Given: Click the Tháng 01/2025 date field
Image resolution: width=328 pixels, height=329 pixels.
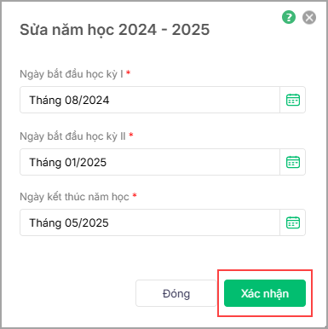Looking at the screenshot, I should (x=150, y=162).
